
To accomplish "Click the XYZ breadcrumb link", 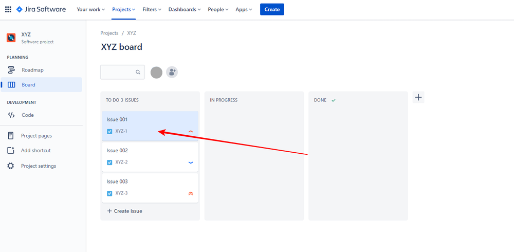I will click(x=132, y=33).
